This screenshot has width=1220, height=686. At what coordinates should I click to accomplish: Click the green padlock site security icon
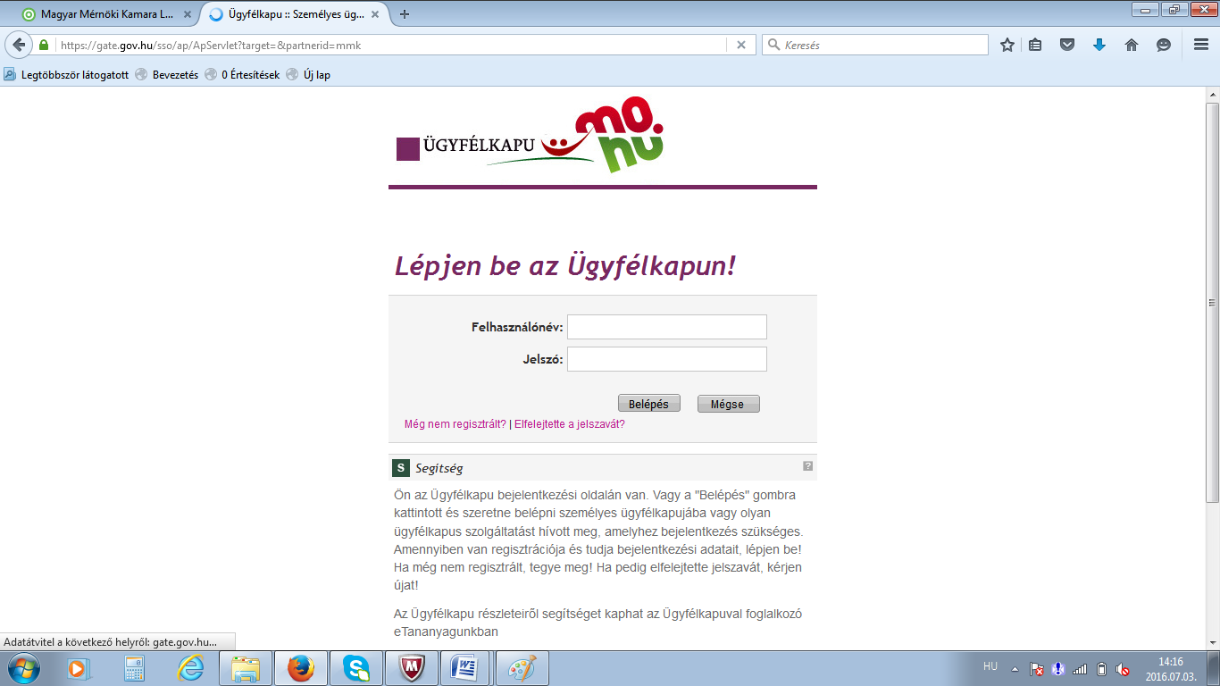tap(44, 45)
